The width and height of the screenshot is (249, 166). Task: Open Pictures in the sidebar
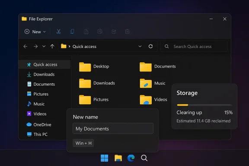(38, 94)
